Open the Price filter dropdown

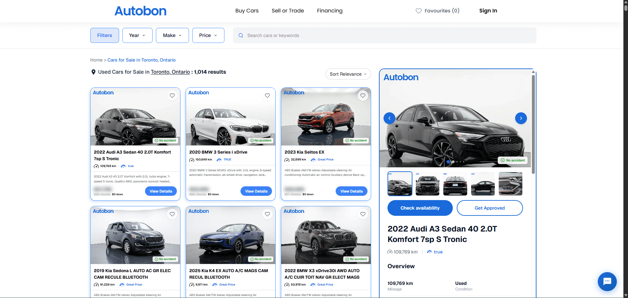click(x=208, y=35)
